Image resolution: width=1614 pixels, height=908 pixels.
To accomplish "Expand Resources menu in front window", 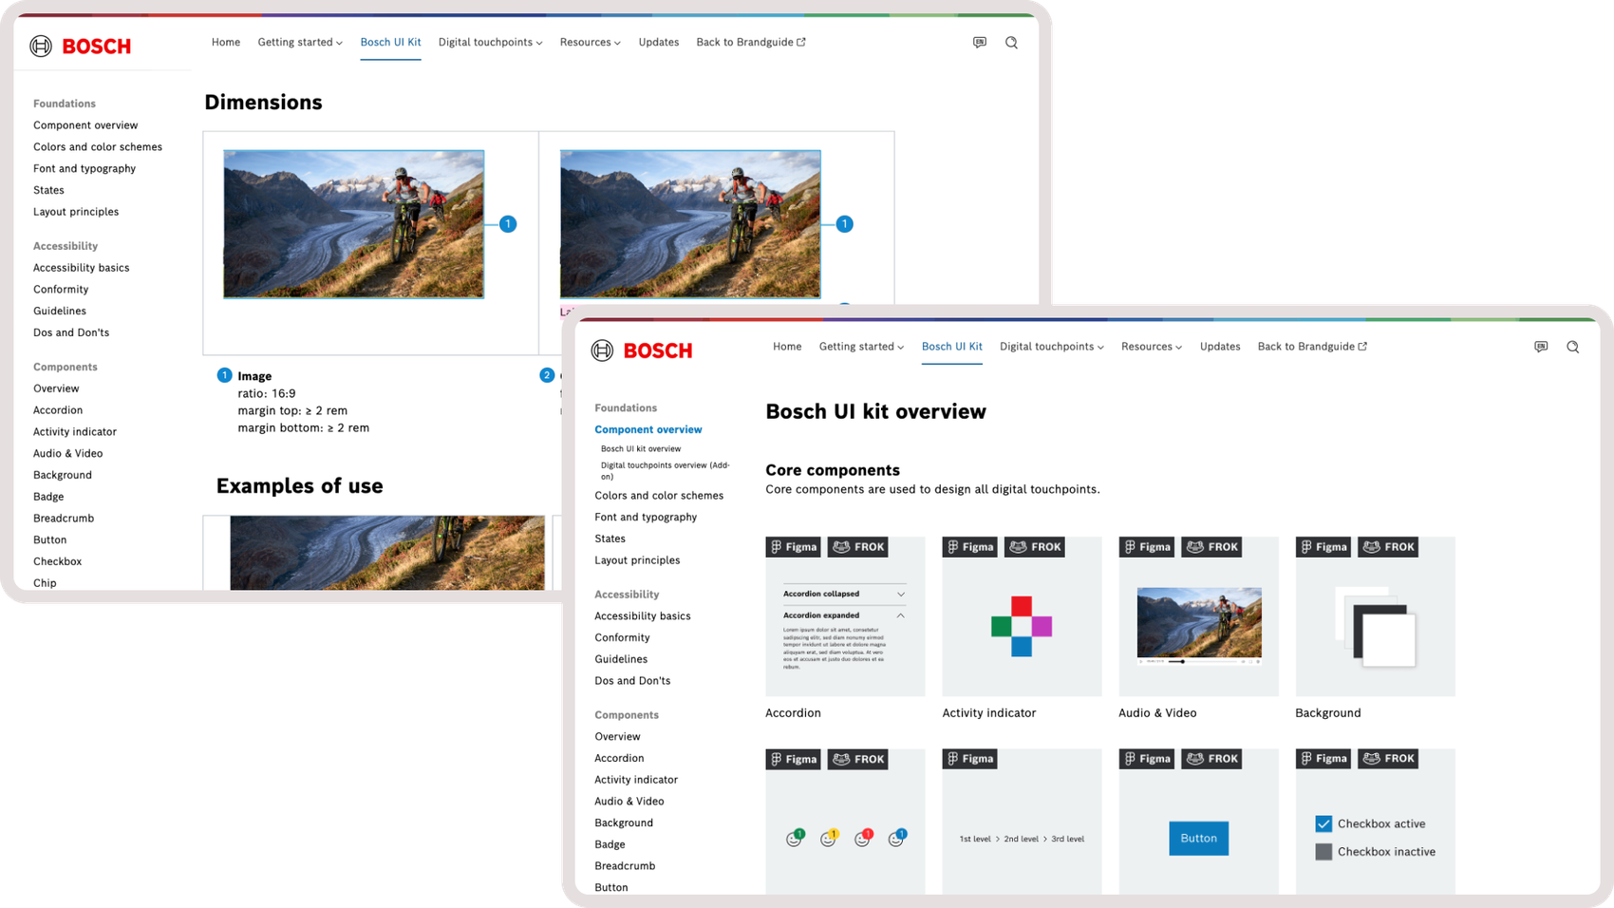I will (1152, 347).
